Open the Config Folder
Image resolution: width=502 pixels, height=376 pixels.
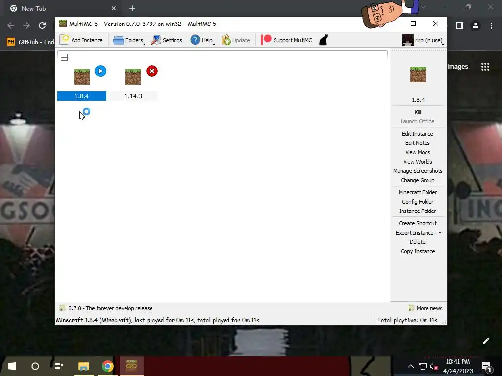coord(418,201)
